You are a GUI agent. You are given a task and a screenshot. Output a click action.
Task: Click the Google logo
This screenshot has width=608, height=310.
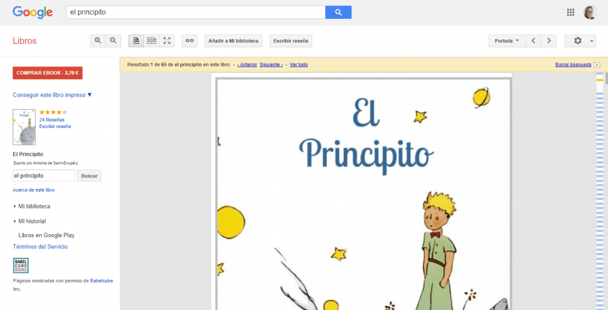pyautogui.click(x=33, y=12)
